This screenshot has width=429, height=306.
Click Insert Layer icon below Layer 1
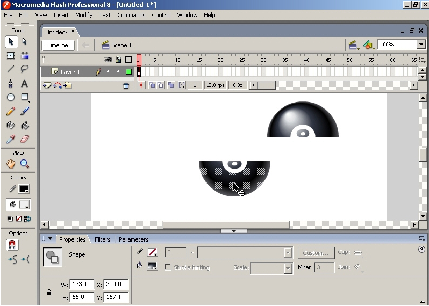coord(47,85)
